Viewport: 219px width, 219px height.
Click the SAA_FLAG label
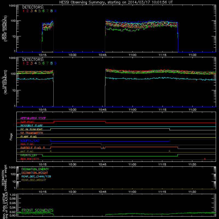point(27,144)
